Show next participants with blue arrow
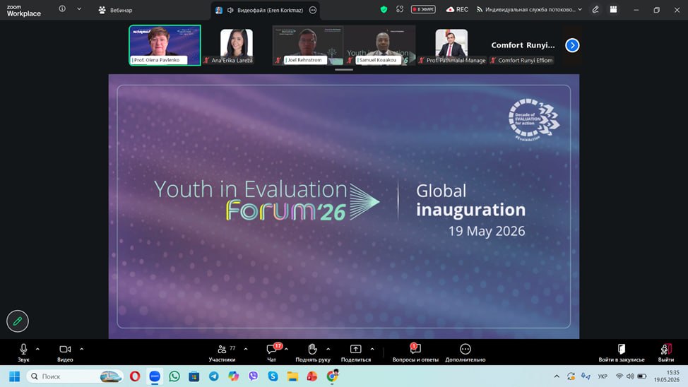 (x=572, y=45)
